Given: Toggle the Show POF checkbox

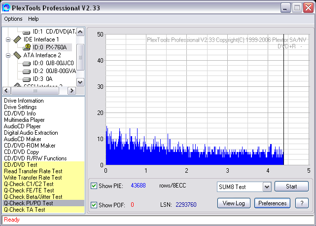Looking at the screenshot, I should 94,205.
